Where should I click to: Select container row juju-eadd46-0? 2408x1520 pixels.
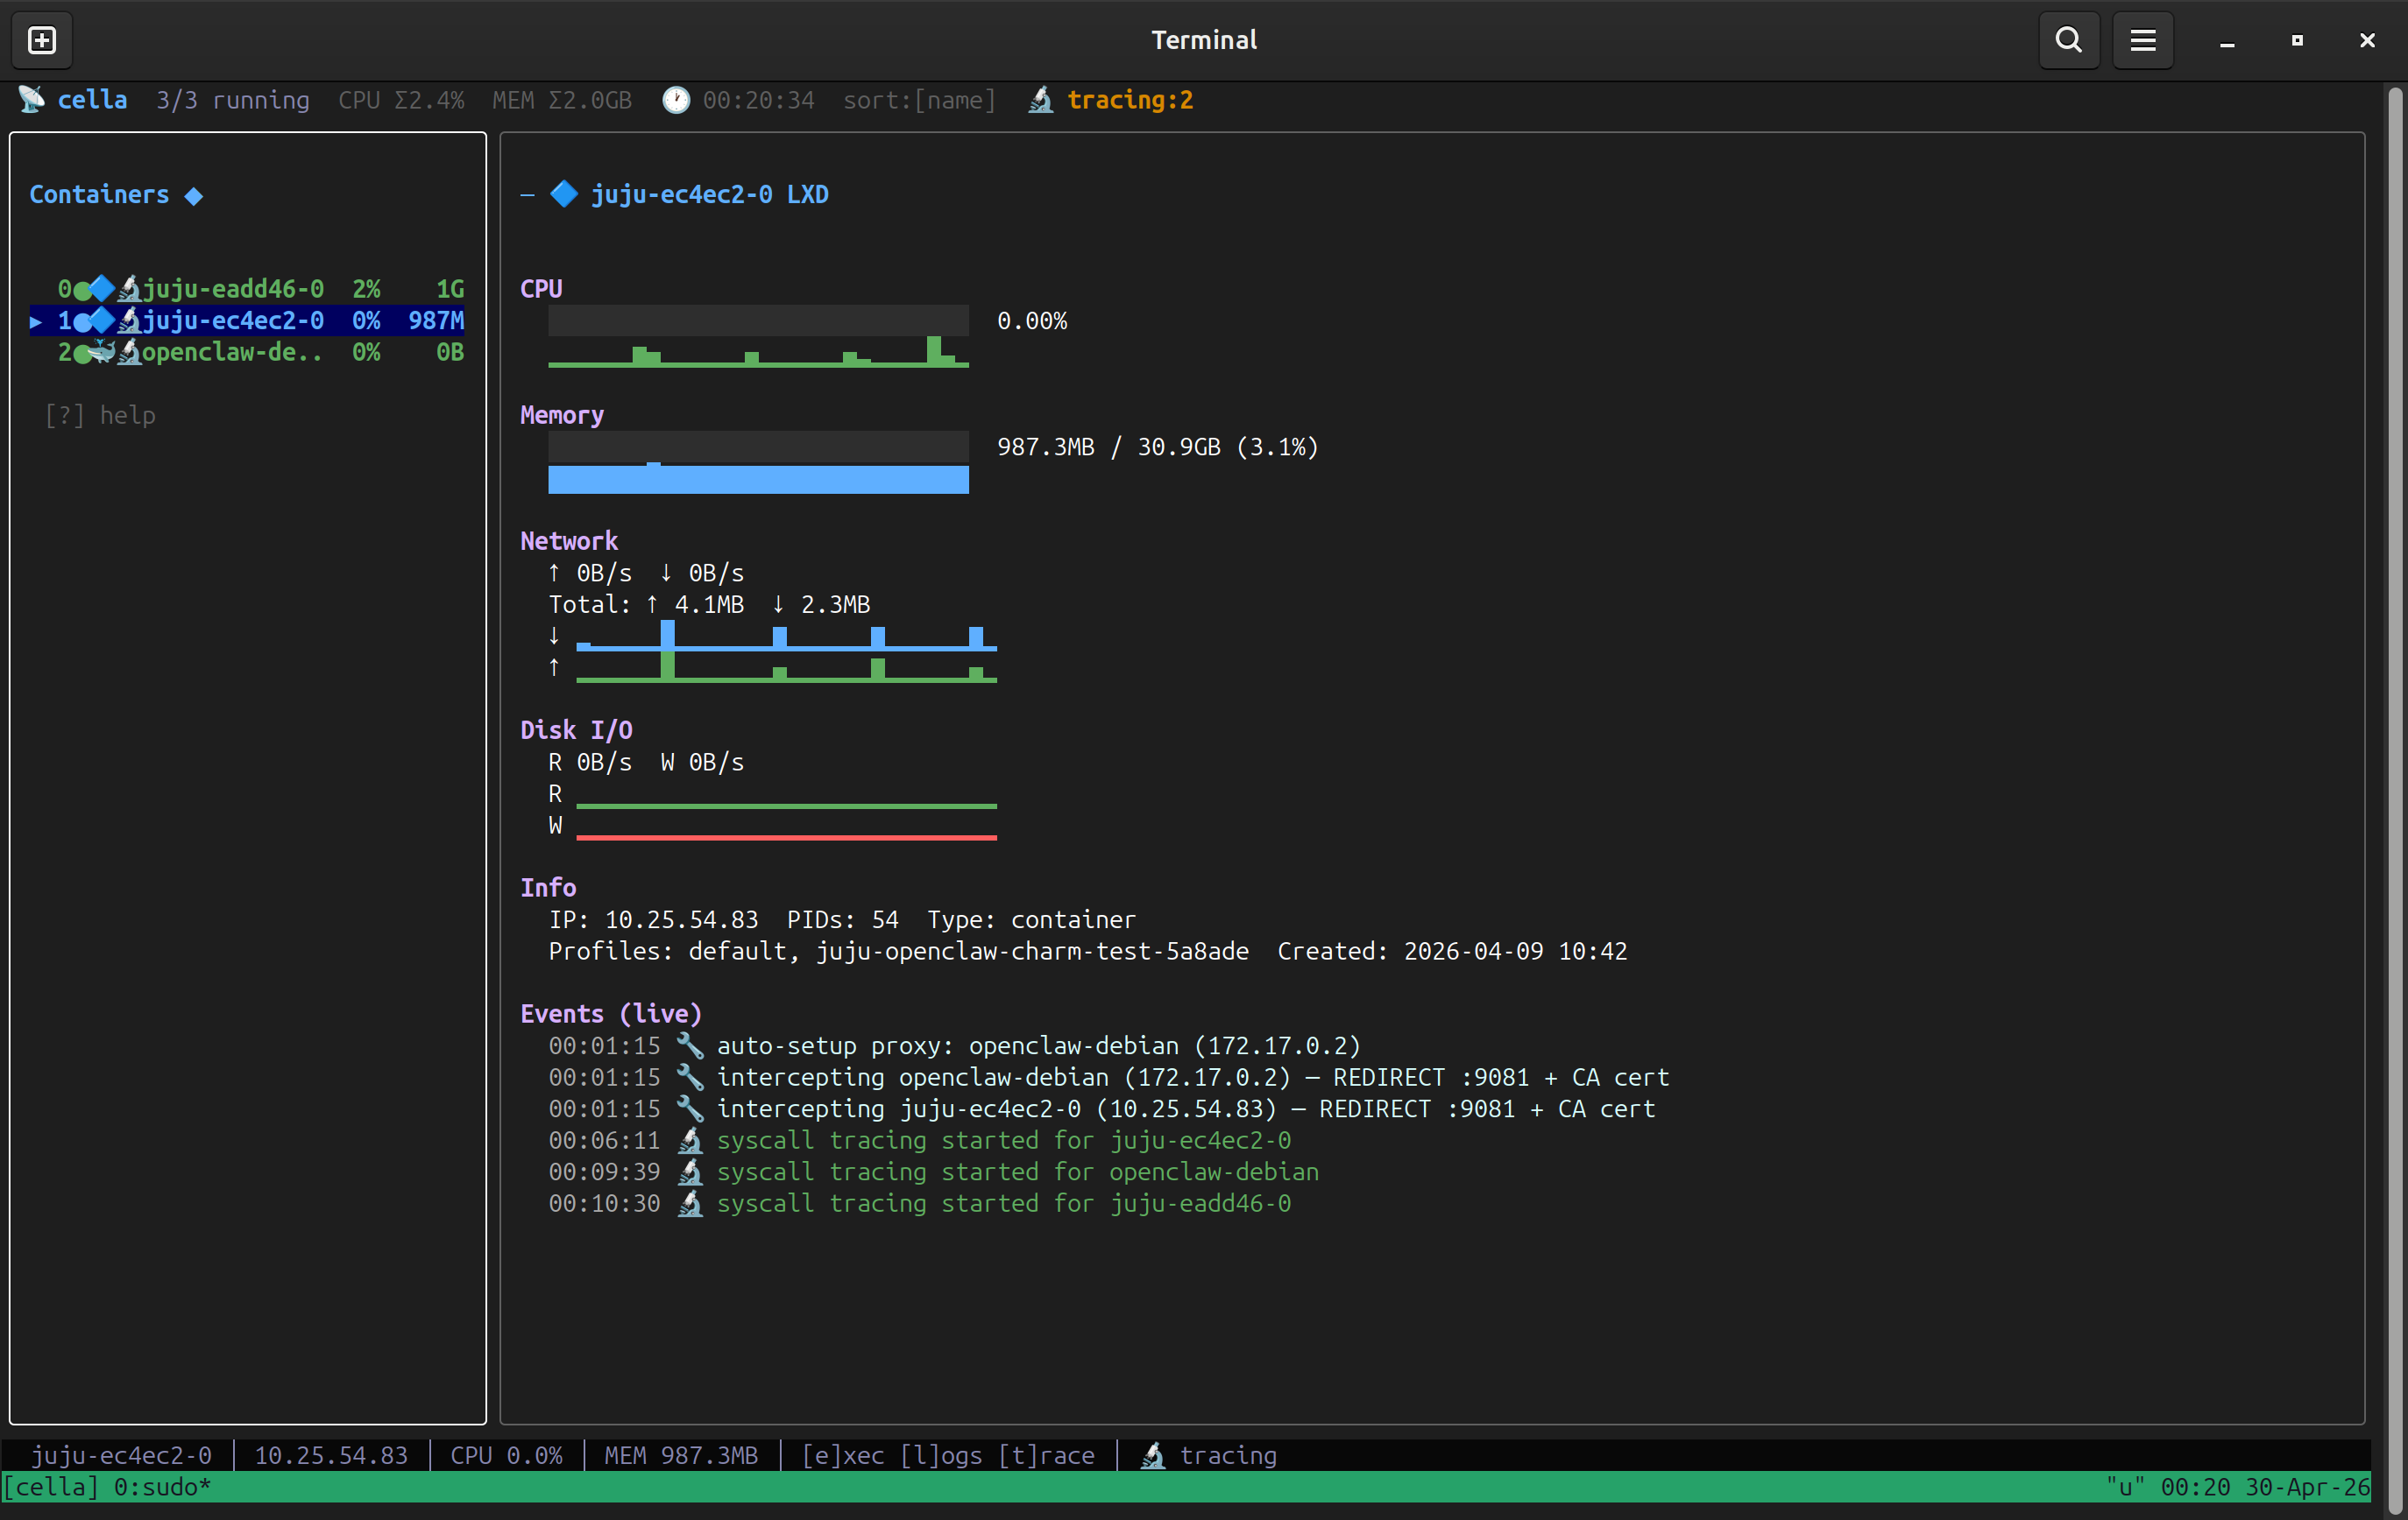pos(247,289)
